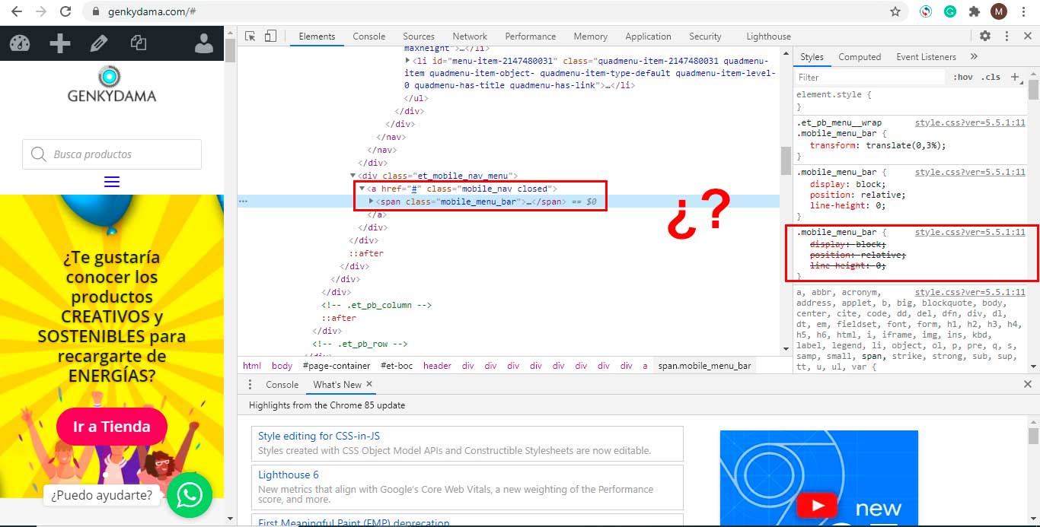Image resolution: width=1040 pixels, height=527 pixels.
Task: Close the DevTools panel
Action: pyautogui.click(x=1028, y=36)
